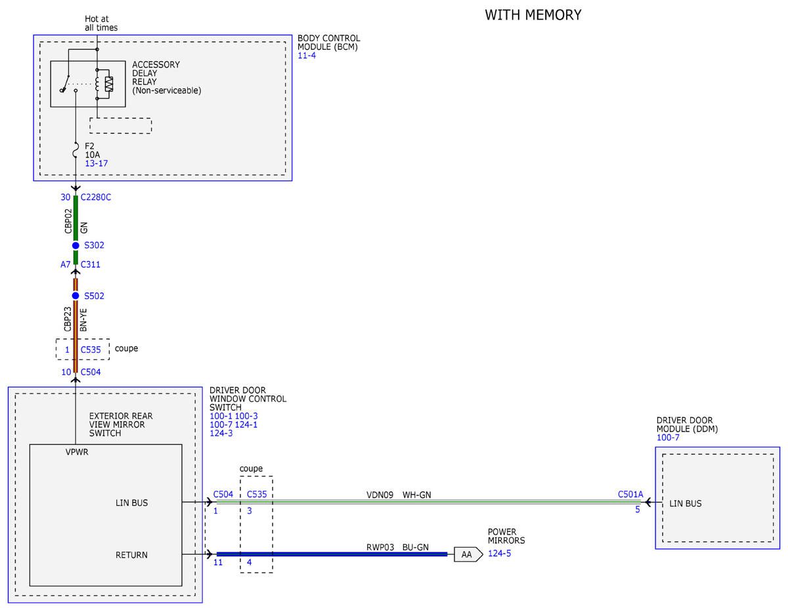Click LIN BUS inside the mirror switch box
This screenshot has height=608, width=788.
[x=131, y=503]
